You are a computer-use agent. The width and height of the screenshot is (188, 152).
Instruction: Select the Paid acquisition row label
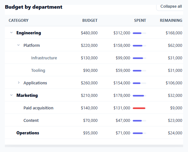tap(38, 108)
